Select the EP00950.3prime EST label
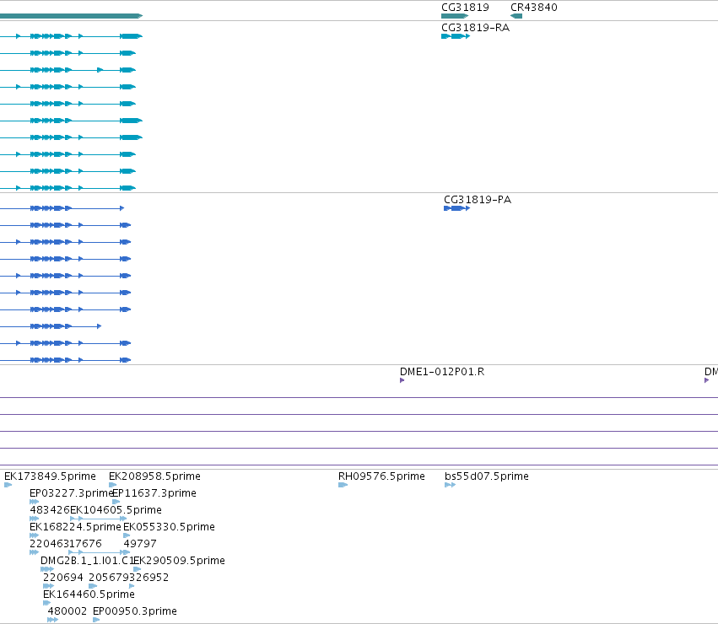The image size is (718, 624). 135,611
